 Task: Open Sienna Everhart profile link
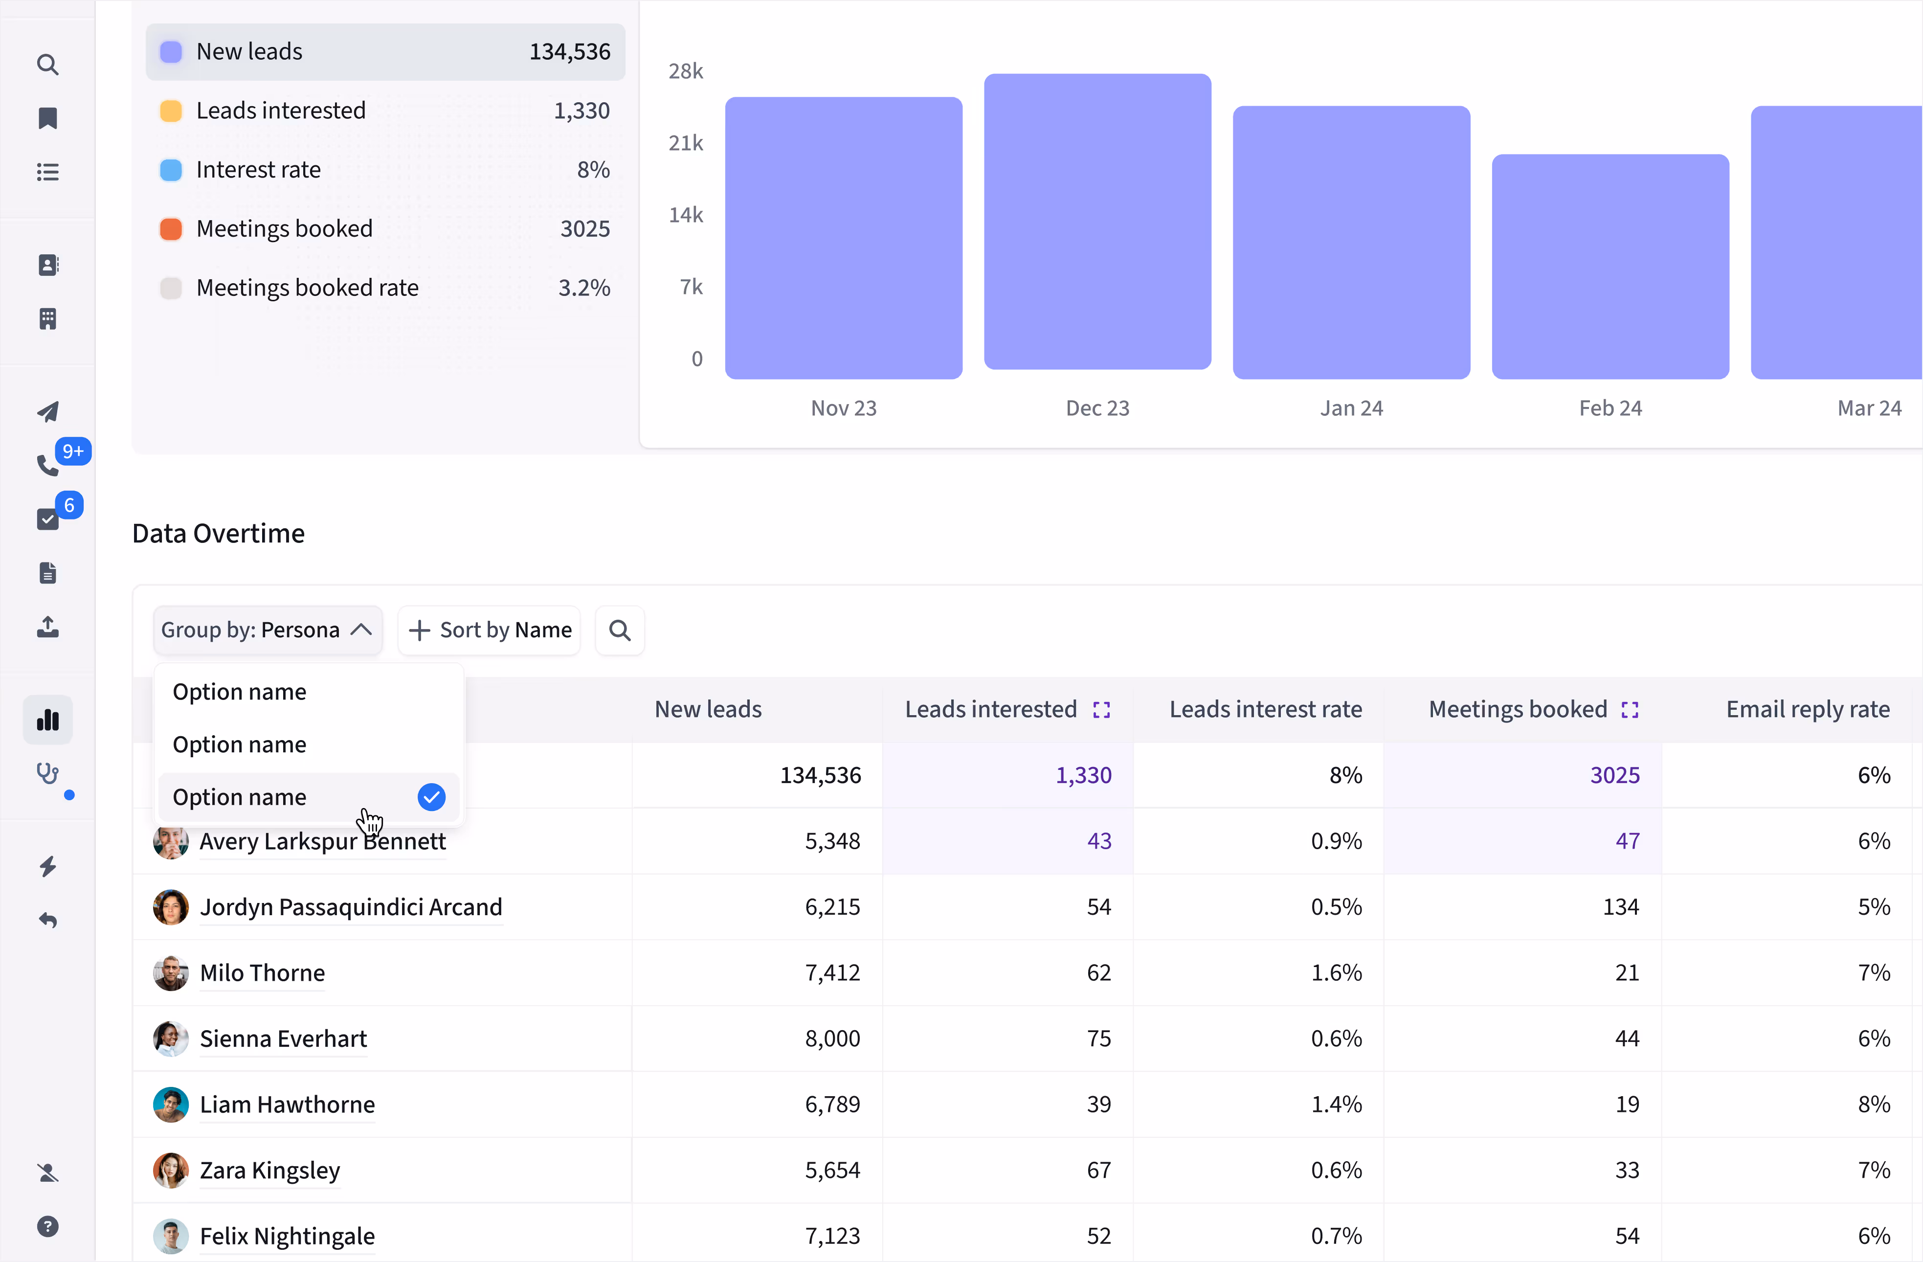coord(283,1039)
